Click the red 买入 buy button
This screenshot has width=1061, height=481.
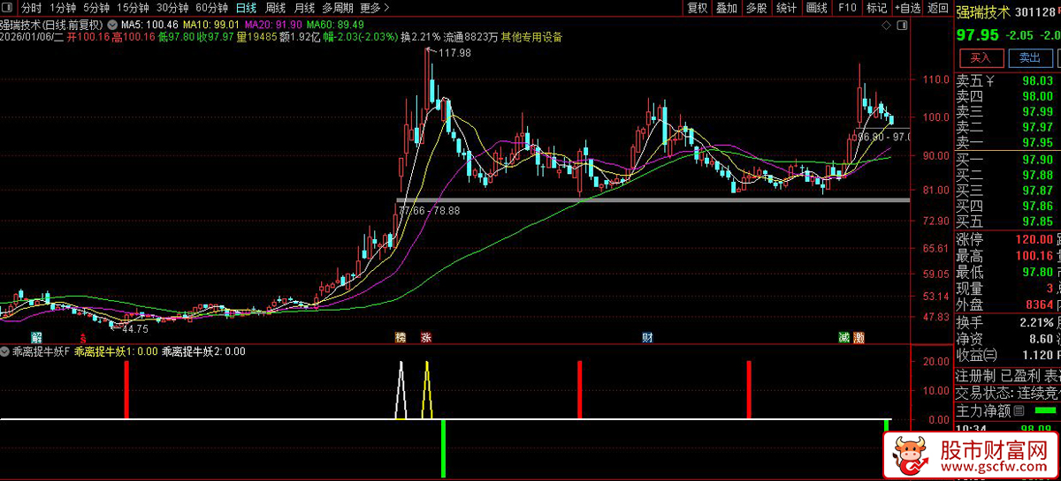click(x=981, y=58)
